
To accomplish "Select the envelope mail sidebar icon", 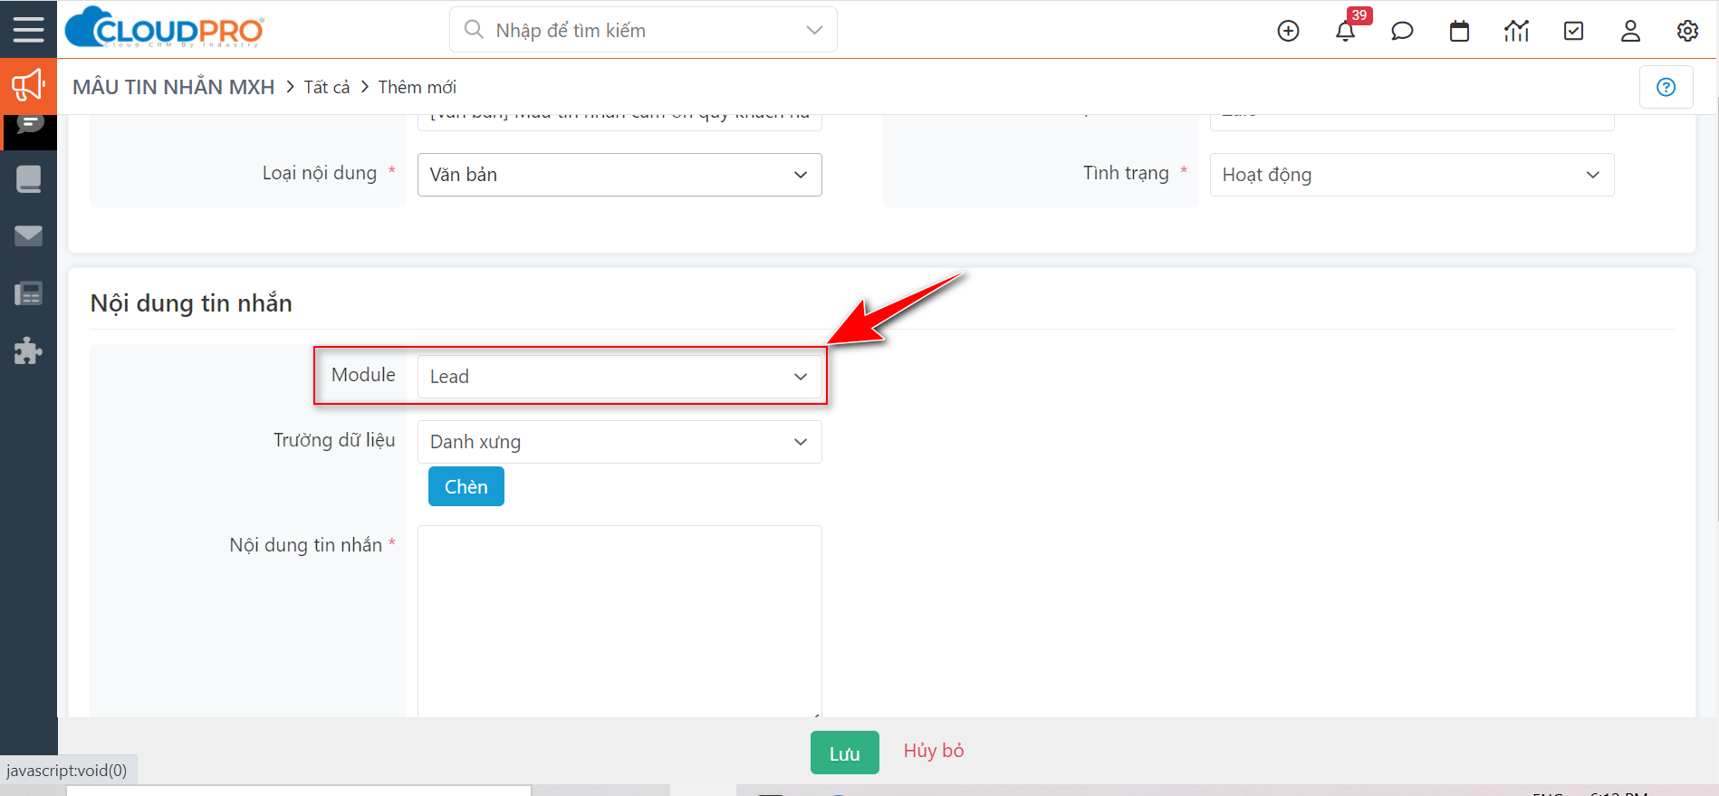I will point(29,236).
